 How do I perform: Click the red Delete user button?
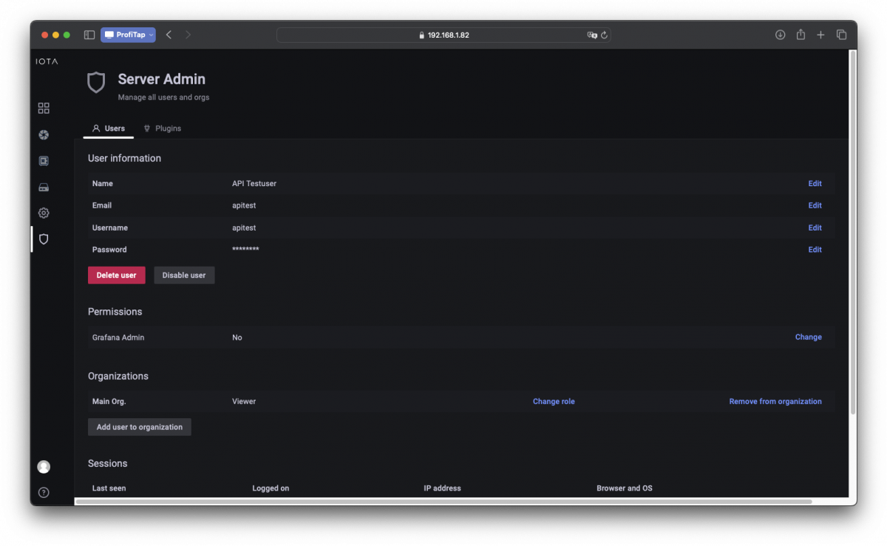point(116,275)
